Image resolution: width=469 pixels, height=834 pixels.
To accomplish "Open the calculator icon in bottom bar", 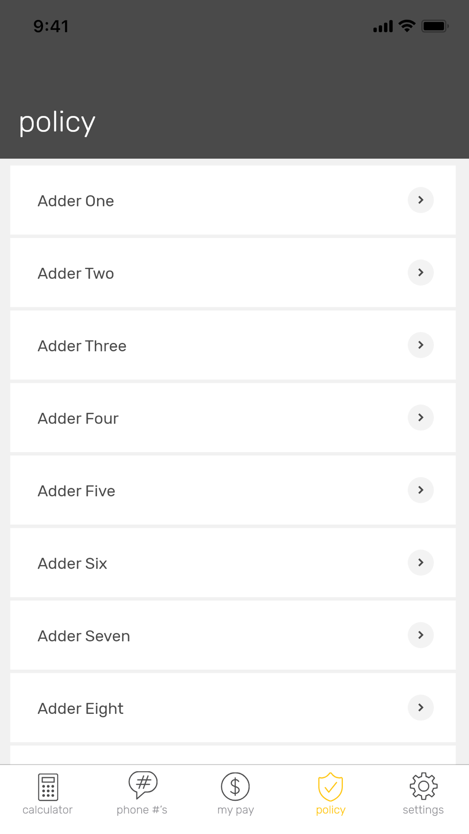I will click(48, 787).
